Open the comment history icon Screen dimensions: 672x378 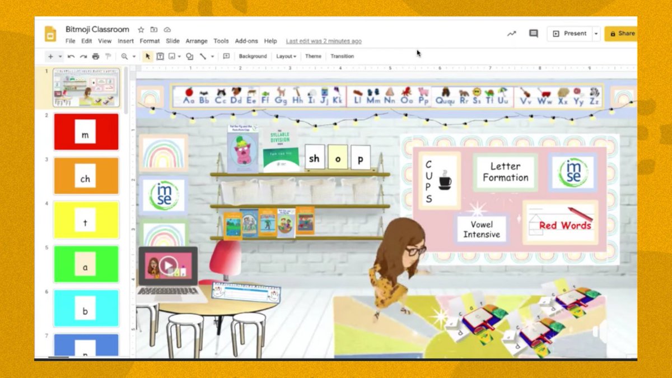534,34
